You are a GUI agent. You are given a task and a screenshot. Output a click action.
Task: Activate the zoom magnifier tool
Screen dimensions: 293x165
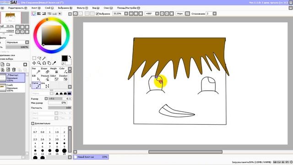[x=39, y=63]
